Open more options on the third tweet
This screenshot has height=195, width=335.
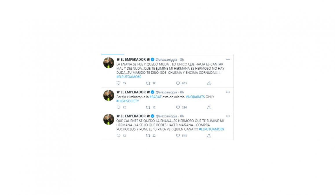pos(228,116)
